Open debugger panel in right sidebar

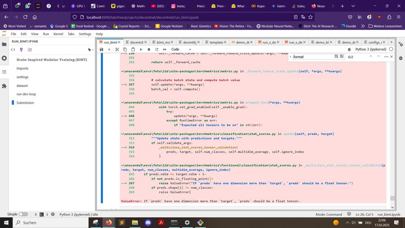point(401,58)
